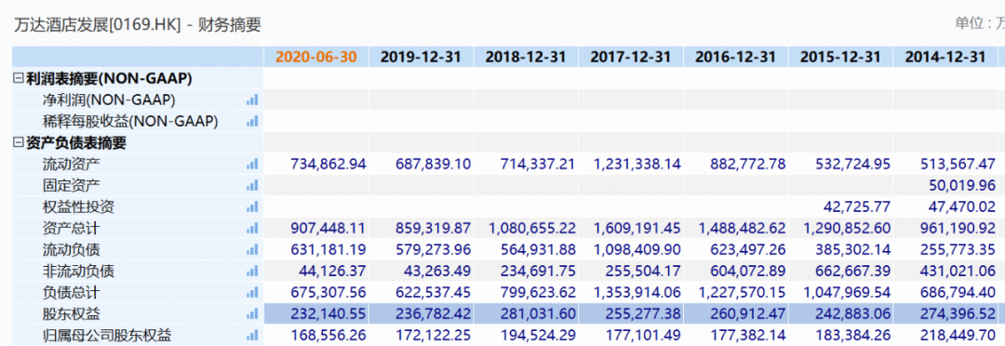Viewport: 1005px width, 346px height.
Task: Show bar chart for 归属母公司股东权益 row
Action: tap(252, 335)
